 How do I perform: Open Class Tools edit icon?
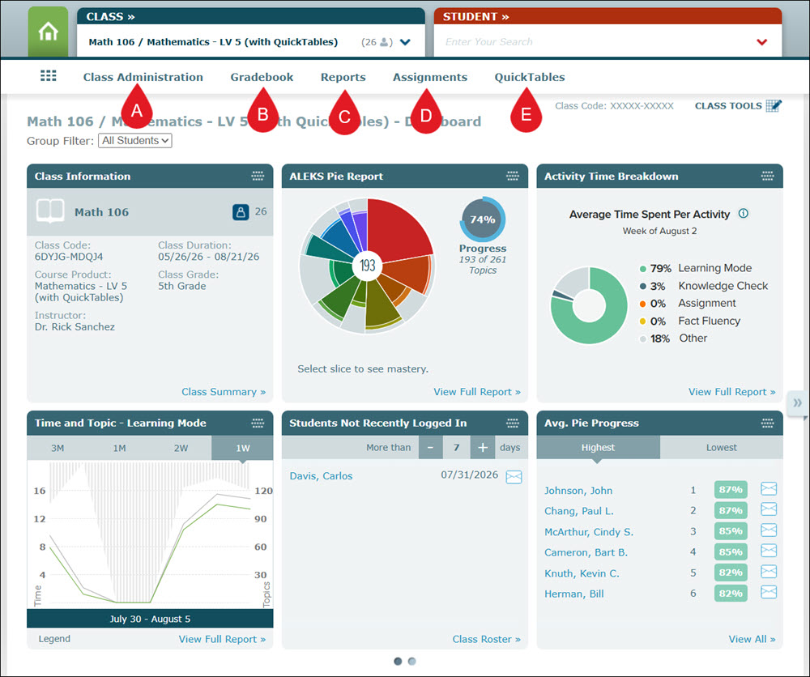point(774,106)
